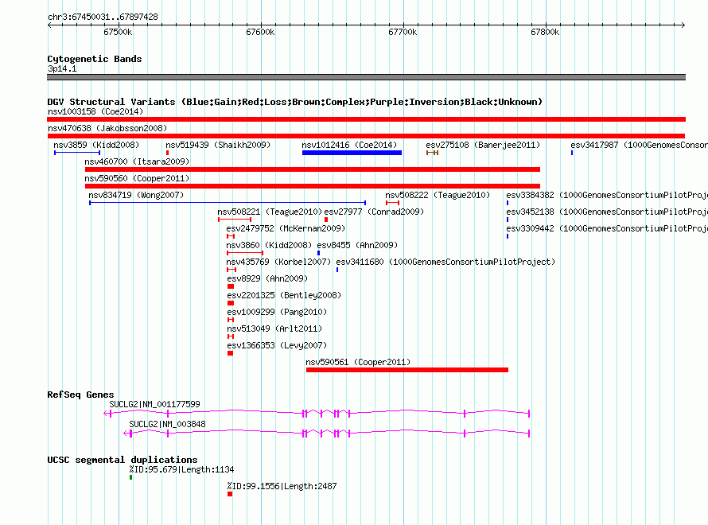Click the esv8929 (Ahn2009) label
Image resolution: width=708 pixels, height=525 pixels.
[267, 278]
